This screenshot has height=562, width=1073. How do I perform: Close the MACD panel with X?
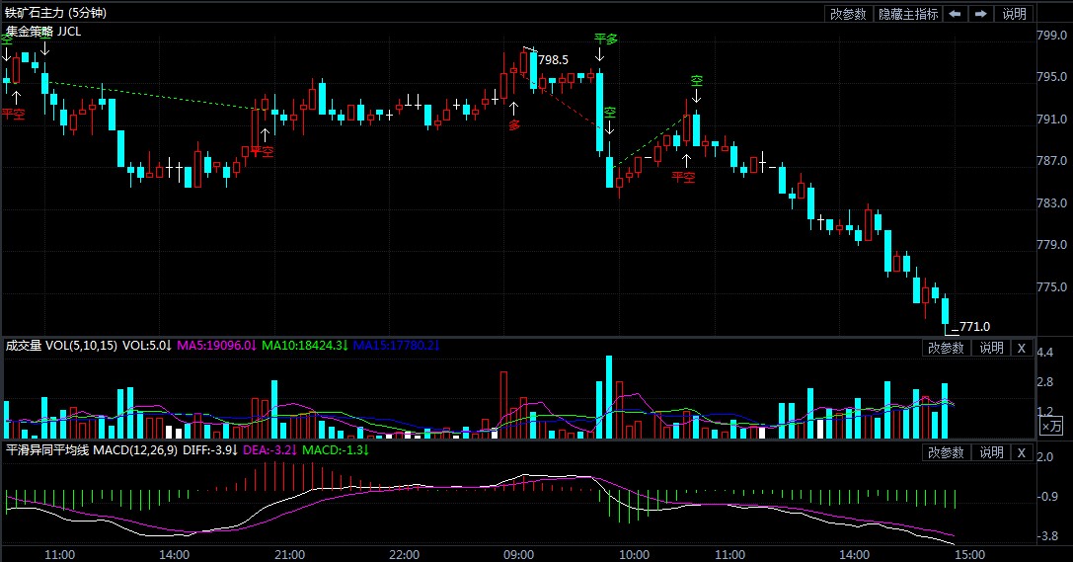pyautogui.click(x=1022, y=452)
